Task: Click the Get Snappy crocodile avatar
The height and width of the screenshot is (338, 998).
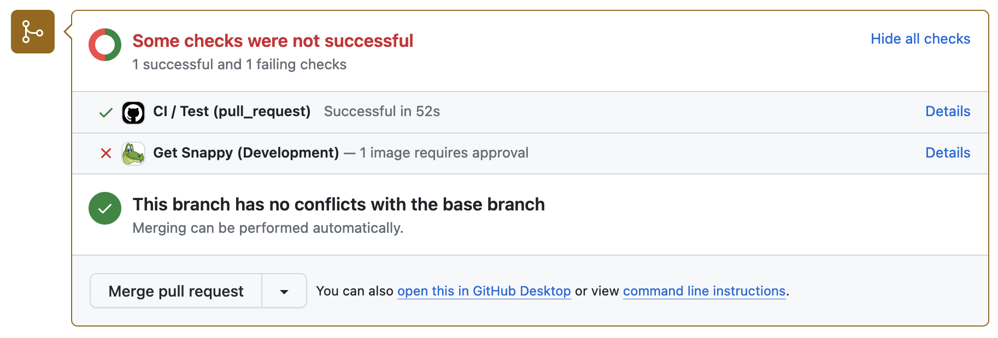Action: click(133, 154)
